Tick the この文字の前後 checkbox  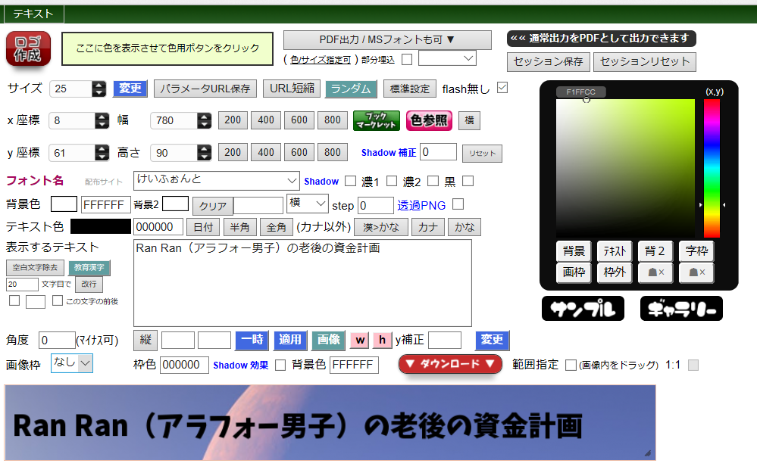point(58,300)
